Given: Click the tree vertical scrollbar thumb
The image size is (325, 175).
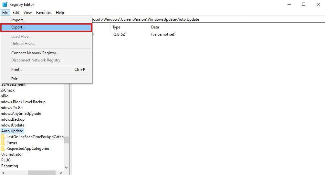Looking at the screenshot, I should click(x=66, y=139).
